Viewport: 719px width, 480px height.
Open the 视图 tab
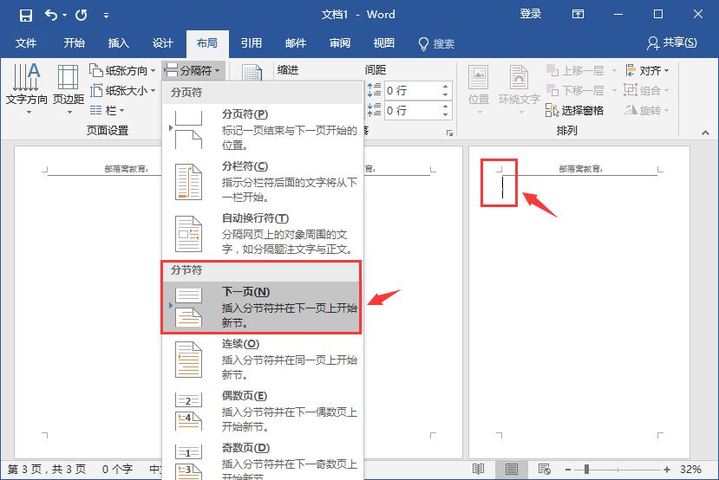click(384, 43)
